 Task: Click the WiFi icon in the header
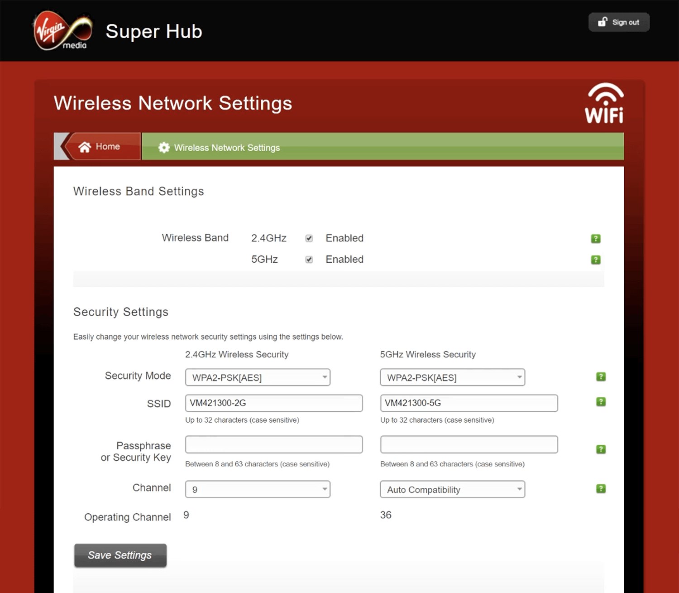point(605,103)
